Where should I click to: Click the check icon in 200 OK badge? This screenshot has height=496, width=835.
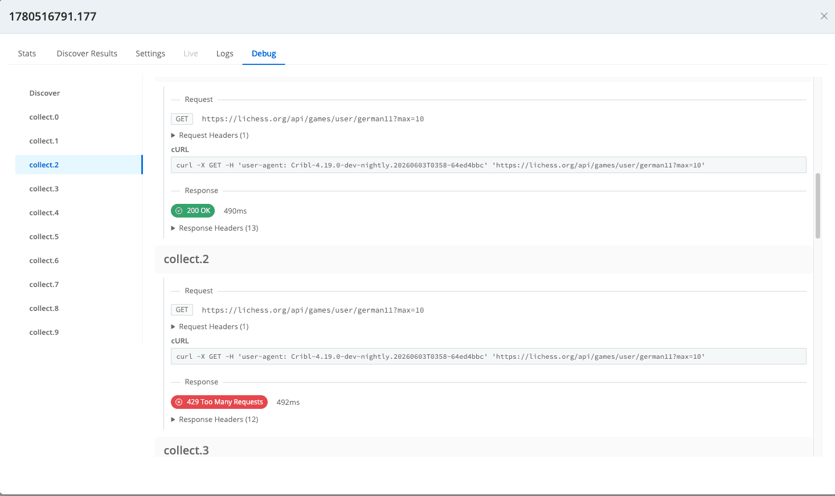click(179, 211)
